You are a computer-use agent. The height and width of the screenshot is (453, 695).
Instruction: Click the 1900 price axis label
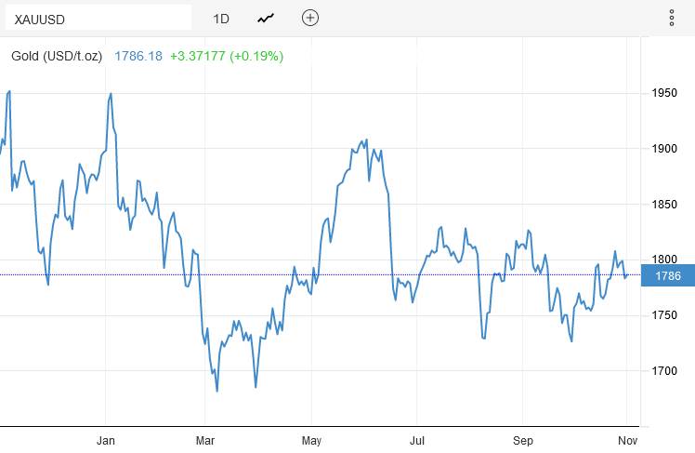[664, 149]
